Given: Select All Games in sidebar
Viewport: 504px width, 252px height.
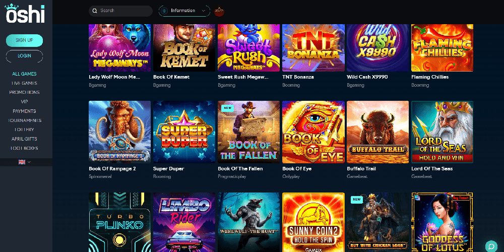Looking at the screenshot, I should point(24,74).
